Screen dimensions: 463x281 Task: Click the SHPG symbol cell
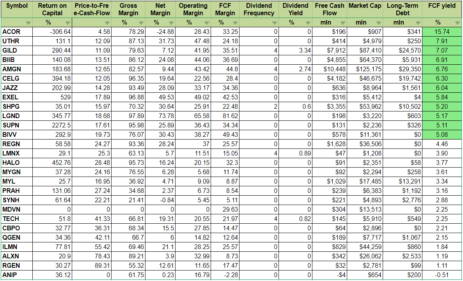[x=16, y=106]
